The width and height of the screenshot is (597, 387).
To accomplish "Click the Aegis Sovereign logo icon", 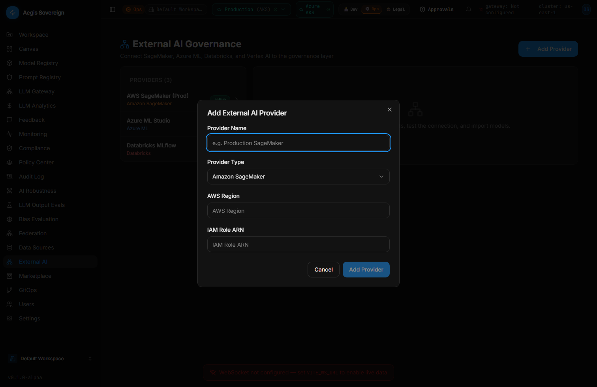I will [x=13, y=13].
